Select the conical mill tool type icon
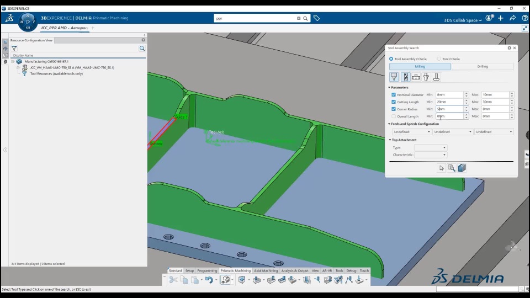 (426, 77)
